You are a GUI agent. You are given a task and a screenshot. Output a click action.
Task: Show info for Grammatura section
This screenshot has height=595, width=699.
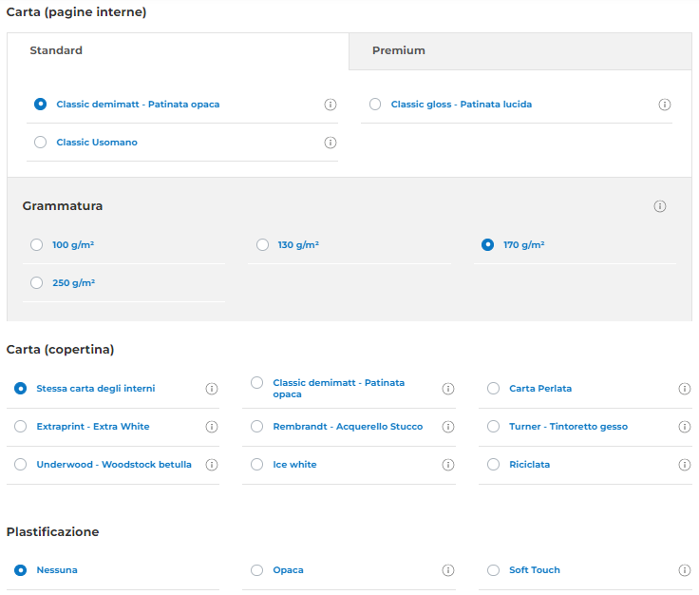click(660, 206)
